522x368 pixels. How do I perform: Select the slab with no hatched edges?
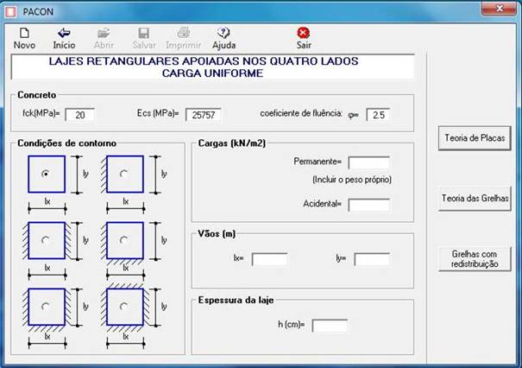[45, 174]
